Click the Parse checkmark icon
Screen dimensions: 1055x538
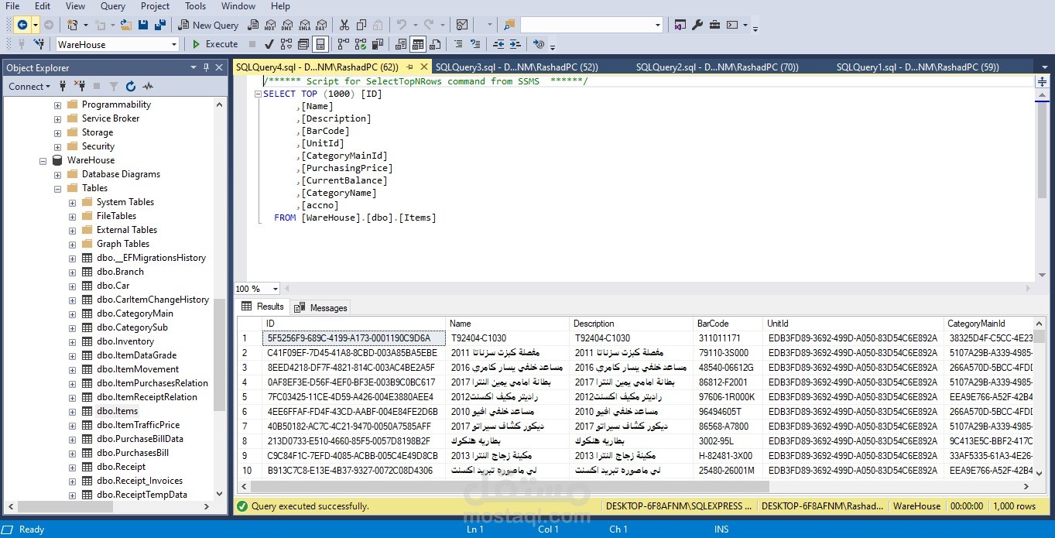coord(269,44)
